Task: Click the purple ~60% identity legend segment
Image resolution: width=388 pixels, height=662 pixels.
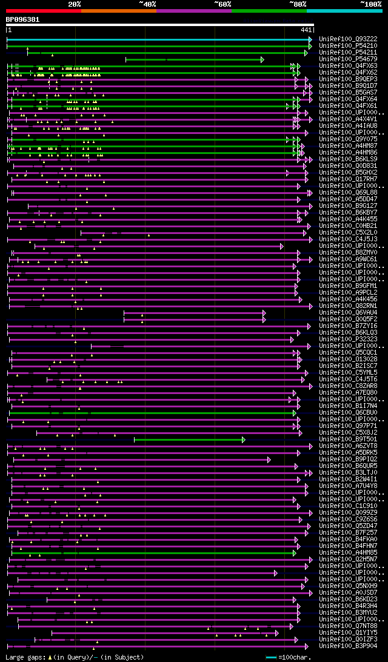Action: [194, 11]
